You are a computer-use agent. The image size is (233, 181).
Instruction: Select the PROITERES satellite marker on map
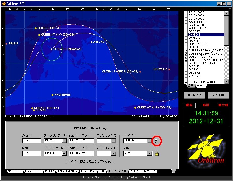pyautogui.click(x=52, y=95)
